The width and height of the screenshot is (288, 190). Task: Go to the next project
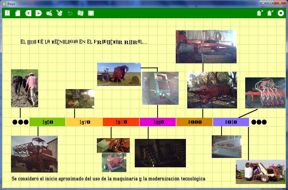[x=39, y=13]
